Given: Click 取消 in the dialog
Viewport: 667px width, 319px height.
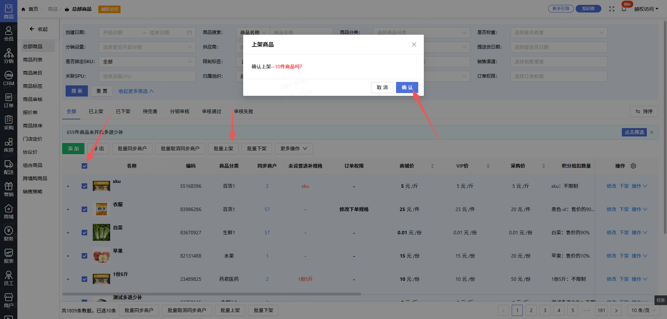Looking at the screenshot, I should pos(382,87).
